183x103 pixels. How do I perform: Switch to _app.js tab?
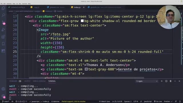coord(35,7)
